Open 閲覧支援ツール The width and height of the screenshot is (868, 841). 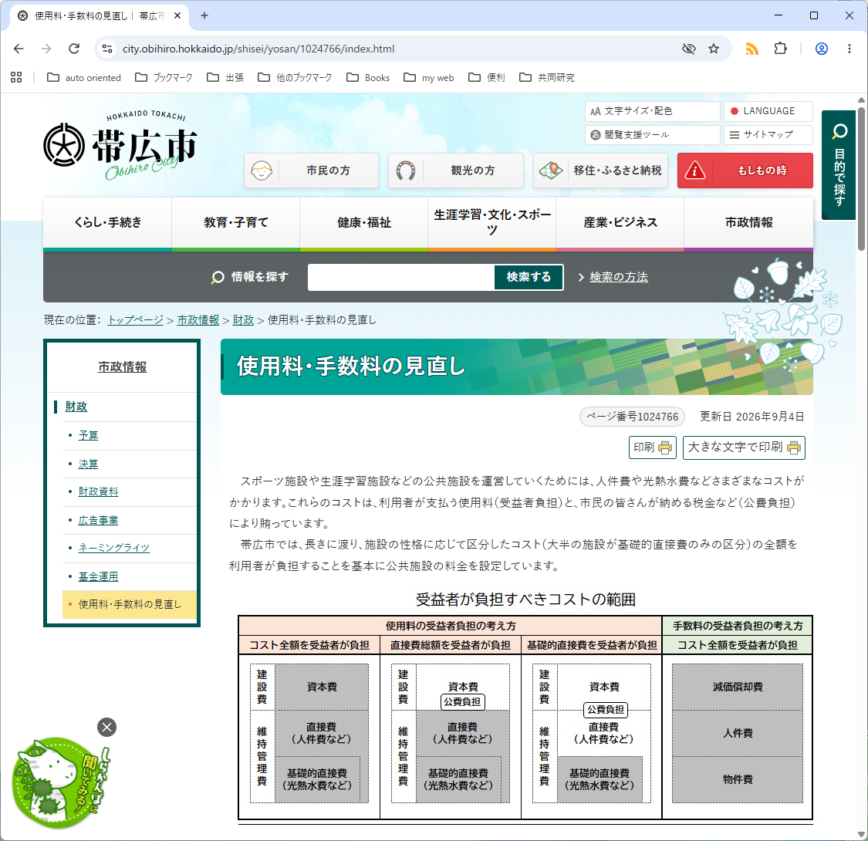652,134
